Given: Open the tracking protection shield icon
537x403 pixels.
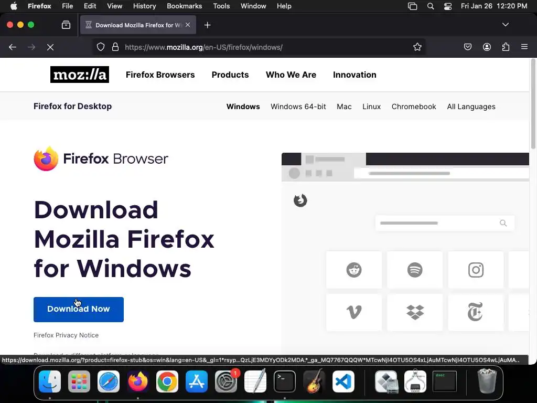Looking at the screenshot, I should pos(100,47).
